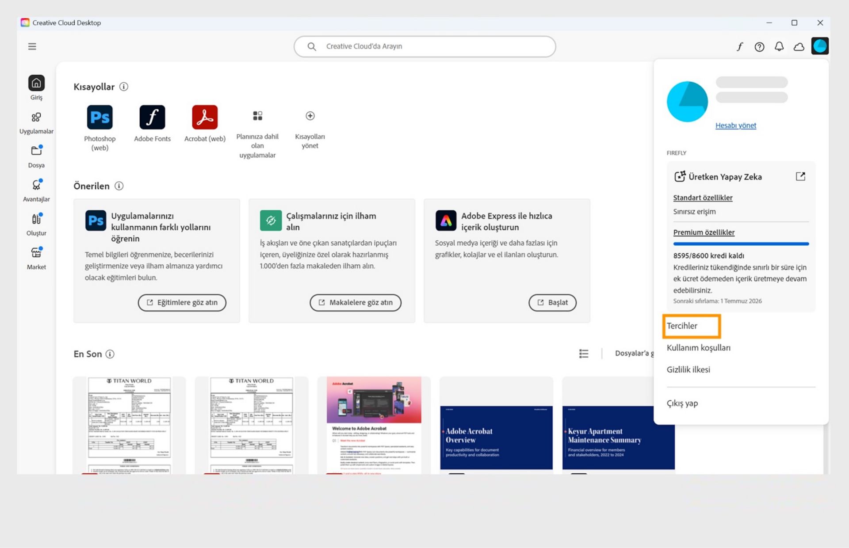Select Gizlilik ilkesi in profile menu
849x548 pixels.
point(688,369)
